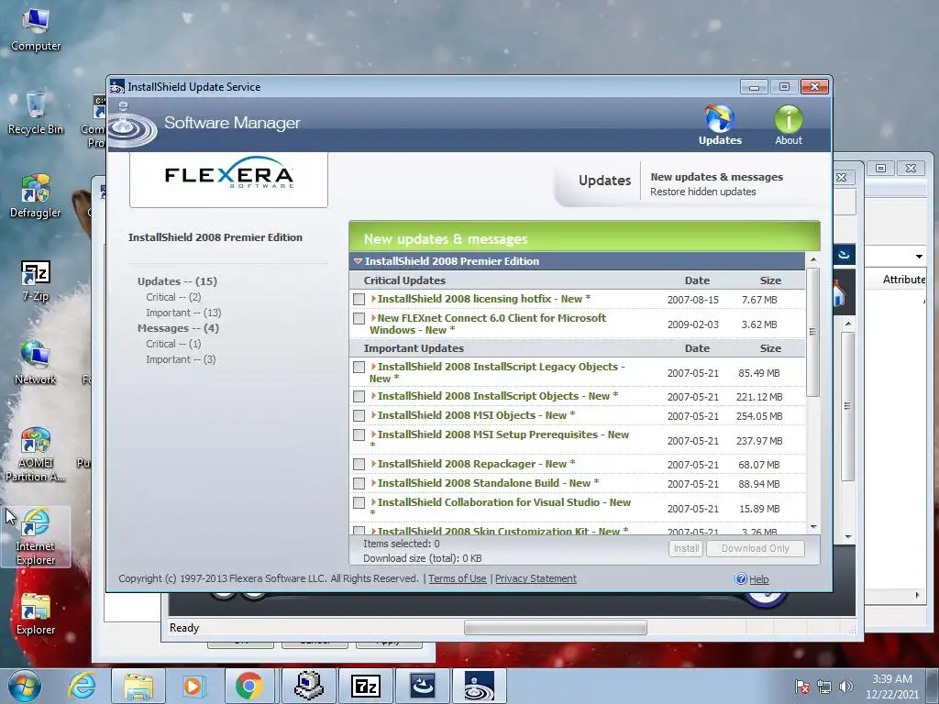This screenshot has width=939, height=704.
Task: Check Collaboration for Visual Studio update
Action: 359,502
